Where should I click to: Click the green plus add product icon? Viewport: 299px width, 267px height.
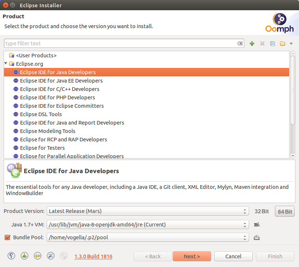coord(252,43)
